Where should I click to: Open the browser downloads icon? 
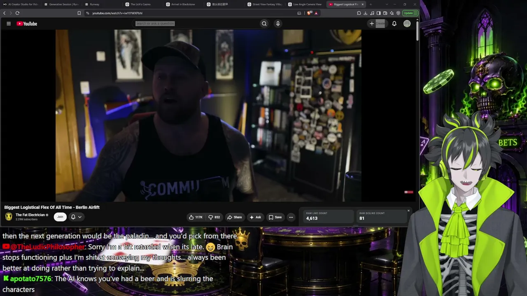click(x=366, y=13)
